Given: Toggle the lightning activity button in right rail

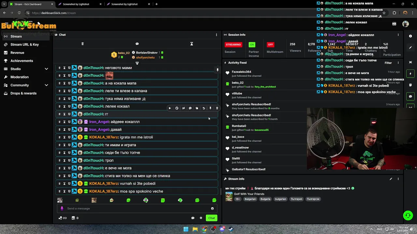Looking at the screenshot, I should click(410, 74).
